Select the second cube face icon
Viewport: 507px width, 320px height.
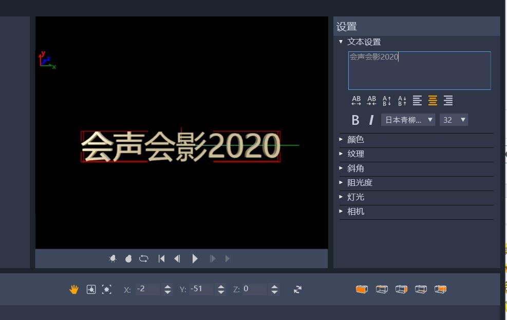[x=382, y=289]
